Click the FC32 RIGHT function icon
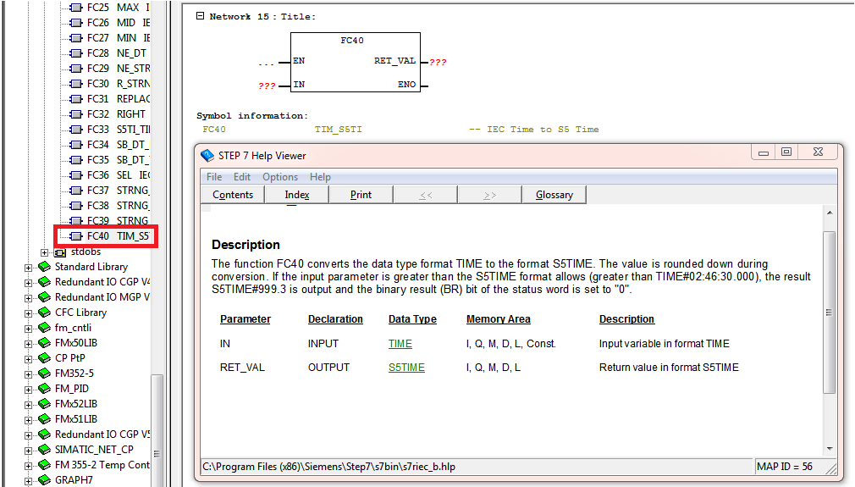Viewport: 855px width, 487px height. [76, 114]
